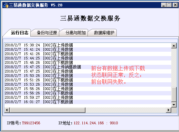Select log entry at 15:59:27

pyautogui.click(x=88, y=97)
